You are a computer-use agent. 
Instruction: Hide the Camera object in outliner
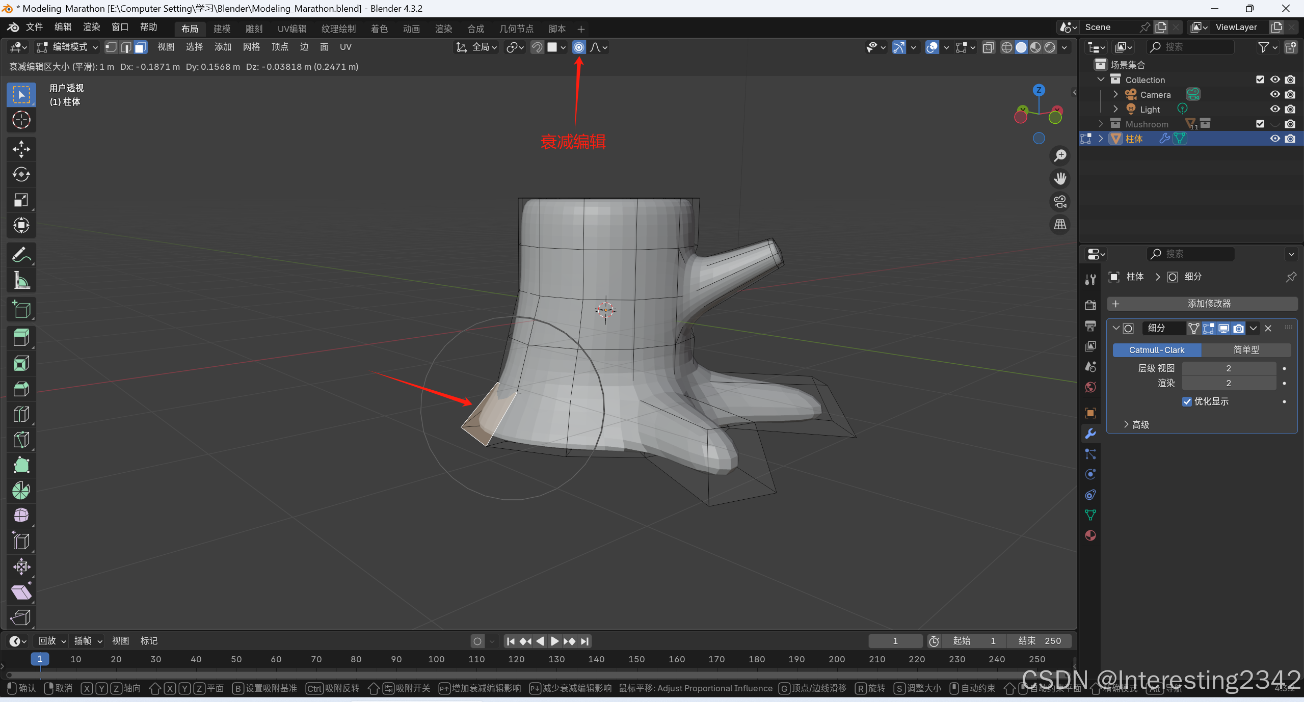point(1274,95)
